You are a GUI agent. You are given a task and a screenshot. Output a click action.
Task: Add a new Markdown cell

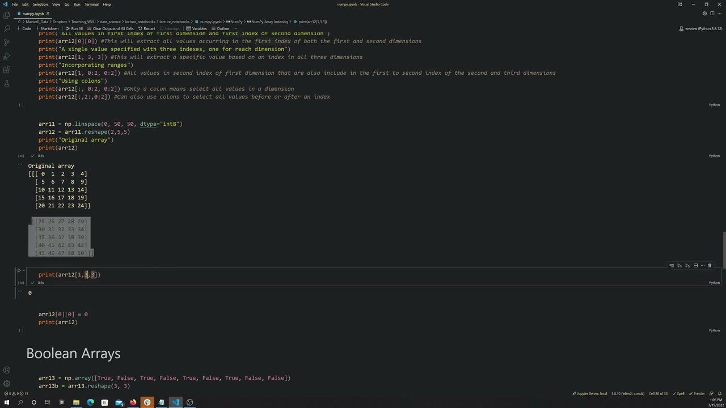click(47, 28)
